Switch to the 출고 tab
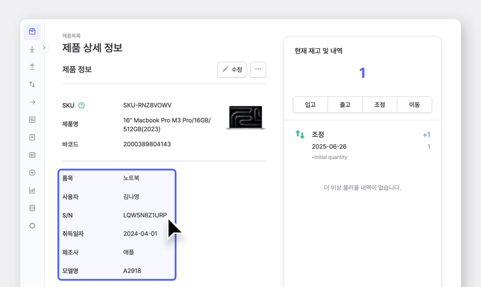This screenshot has height=287, width=481. pyautogui.click(x=345, y=104)
